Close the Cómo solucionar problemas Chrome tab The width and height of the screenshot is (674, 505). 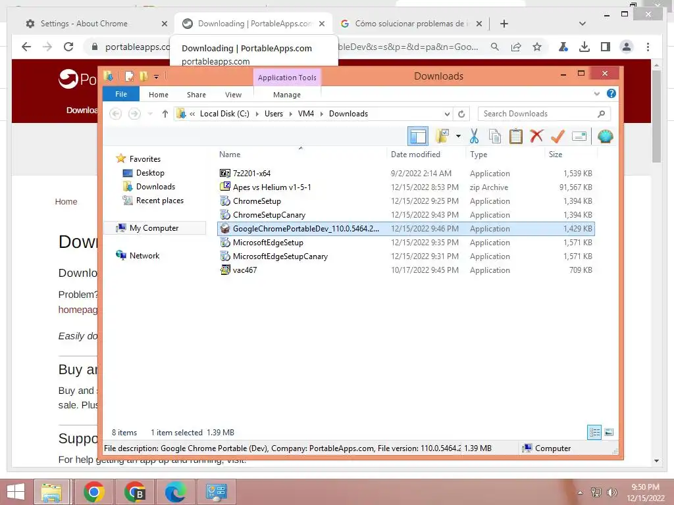pyautogui.click(x=479, y=24)
